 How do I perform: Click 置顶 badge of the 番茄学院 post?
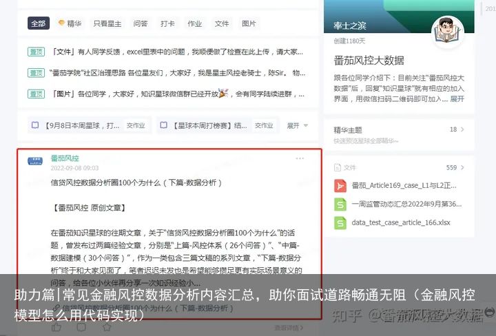pos(36,73)
